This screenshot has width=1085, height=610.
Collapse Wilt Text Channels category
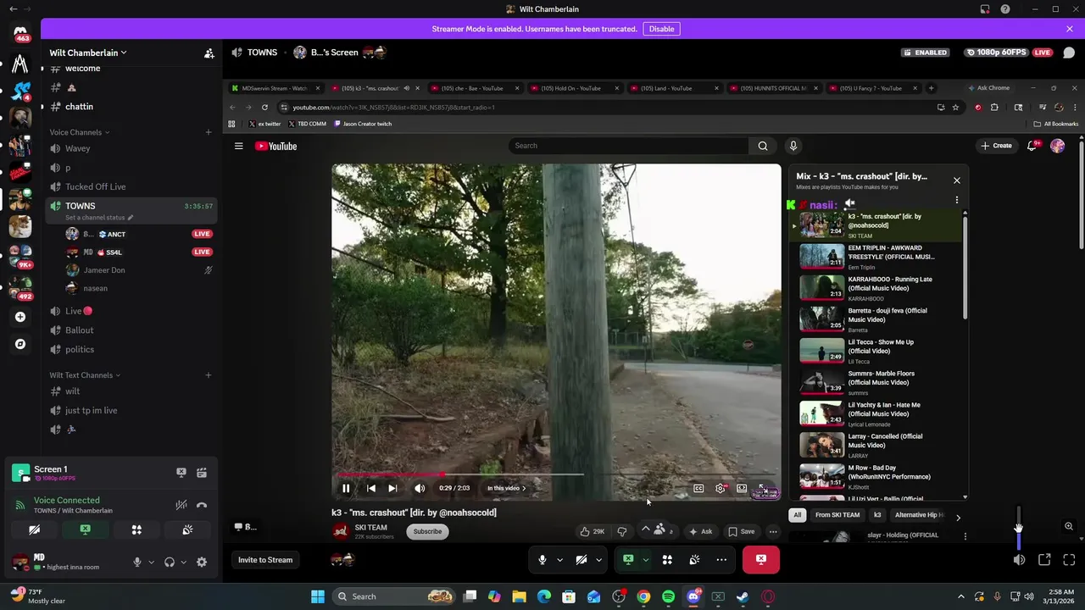pyautogui.click(x=85, y=375)
